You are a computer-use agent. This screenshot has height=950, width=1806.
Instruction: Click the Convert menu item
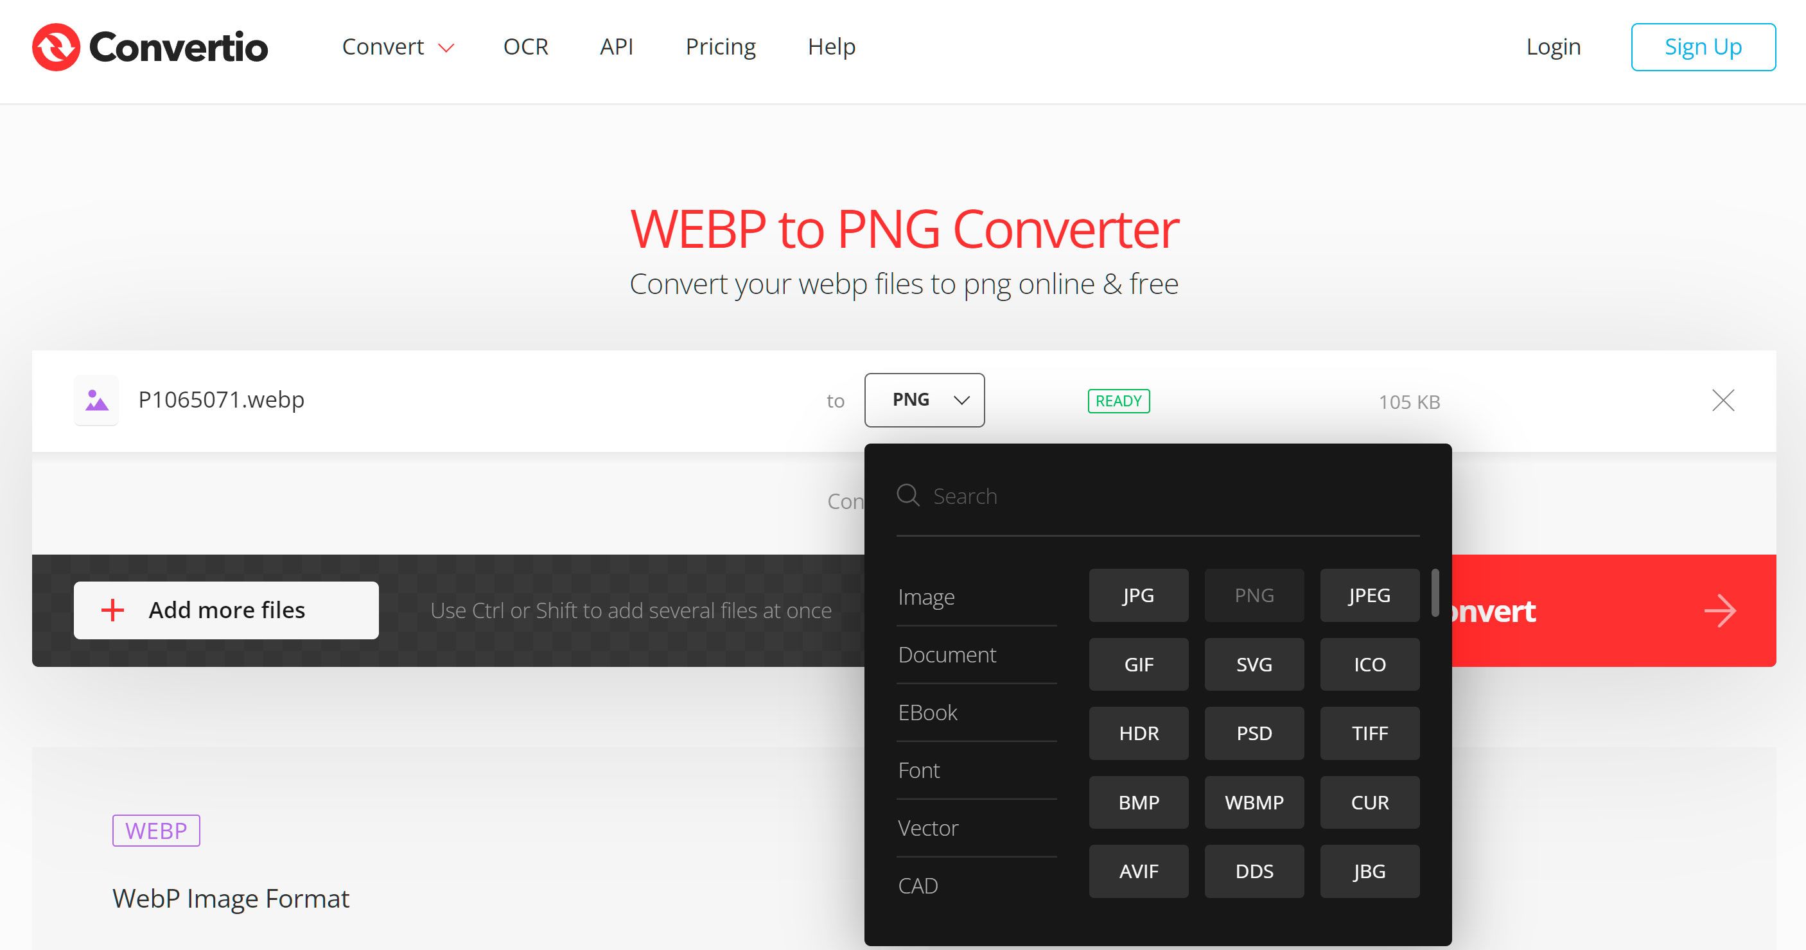382,47
